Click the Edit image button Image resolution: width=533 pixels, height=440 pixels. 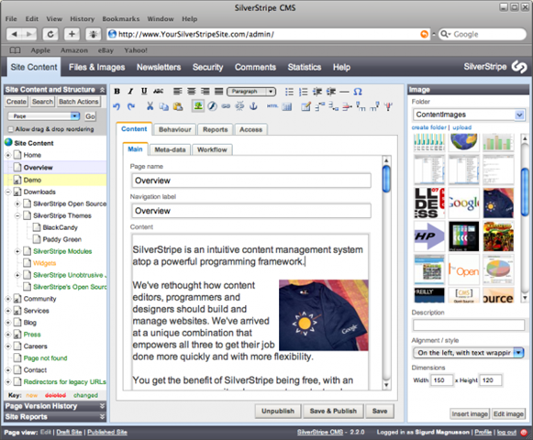(508, 413)
